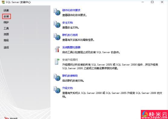The height and width of the screenshot is (119, 168).
Task: Launch 系统配置检查器 link
Action: click(x=71, y=47)
